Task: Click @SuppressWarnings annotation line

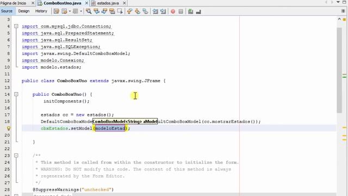Action: click(x=73, y=190)
